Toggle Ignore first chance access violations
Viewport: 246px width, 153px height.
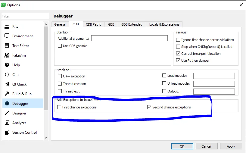(178, 40)
